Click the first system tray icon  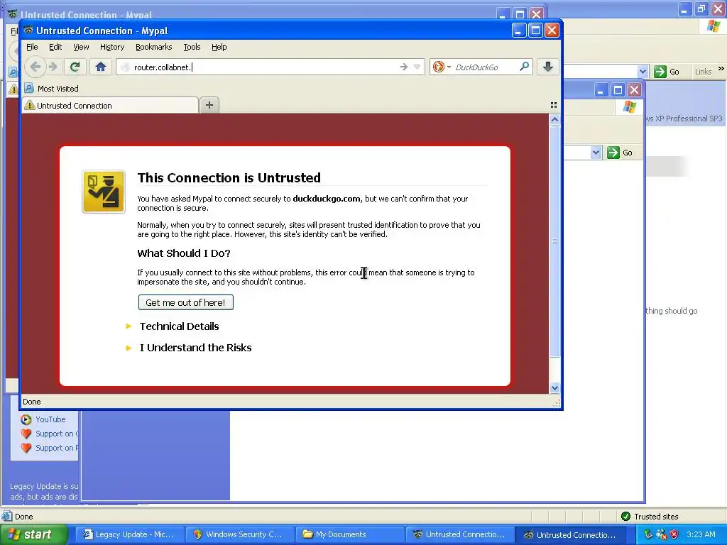(648, 534)
